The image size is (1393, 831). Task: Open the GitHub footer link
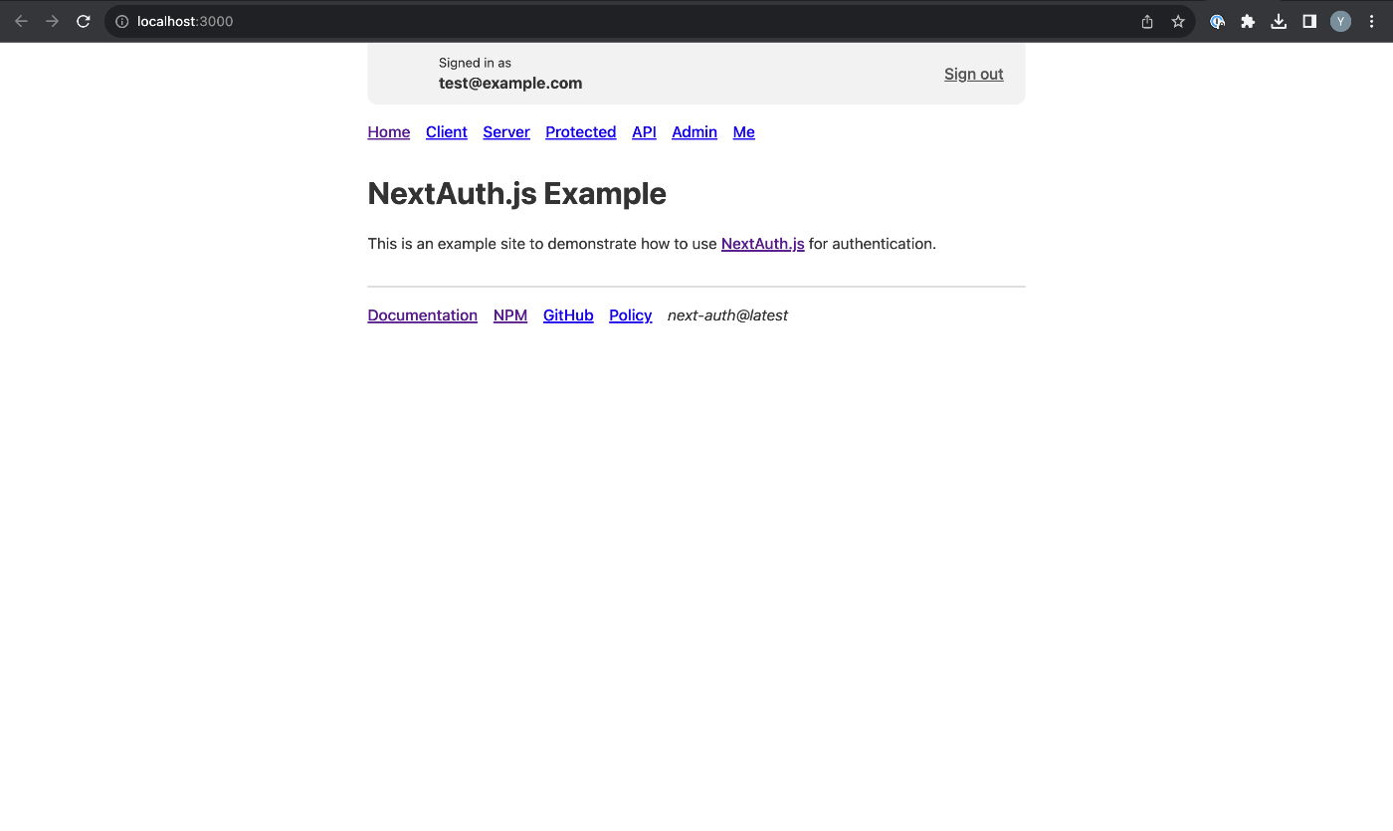click(x=568, y=315)
